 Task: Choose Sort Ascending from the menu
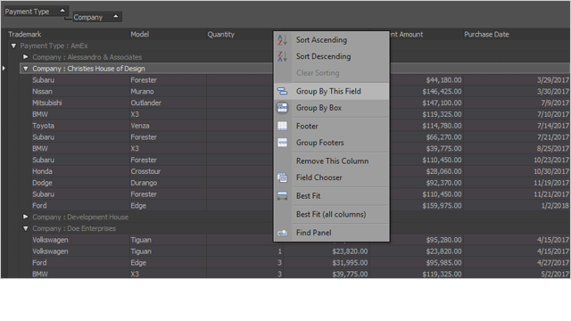331,40
